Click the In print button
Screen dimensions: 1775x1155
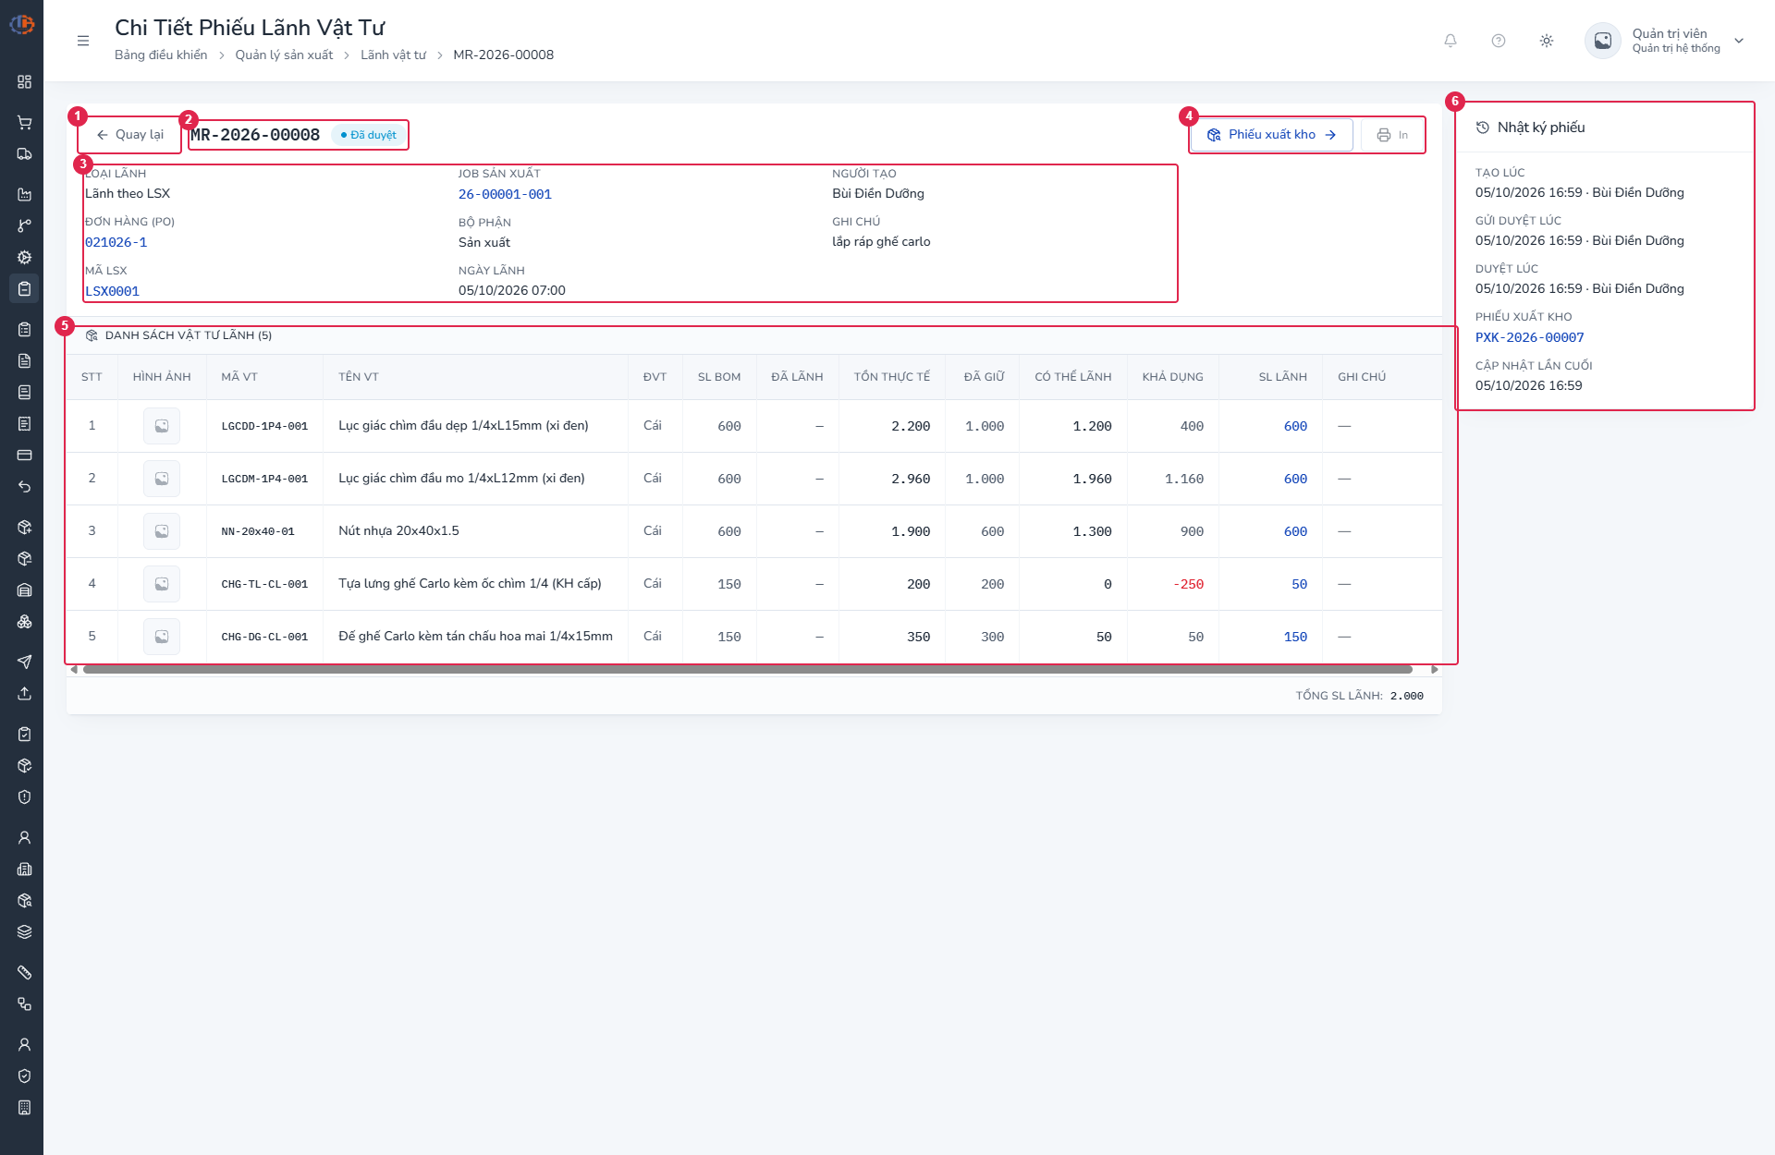1392,135
